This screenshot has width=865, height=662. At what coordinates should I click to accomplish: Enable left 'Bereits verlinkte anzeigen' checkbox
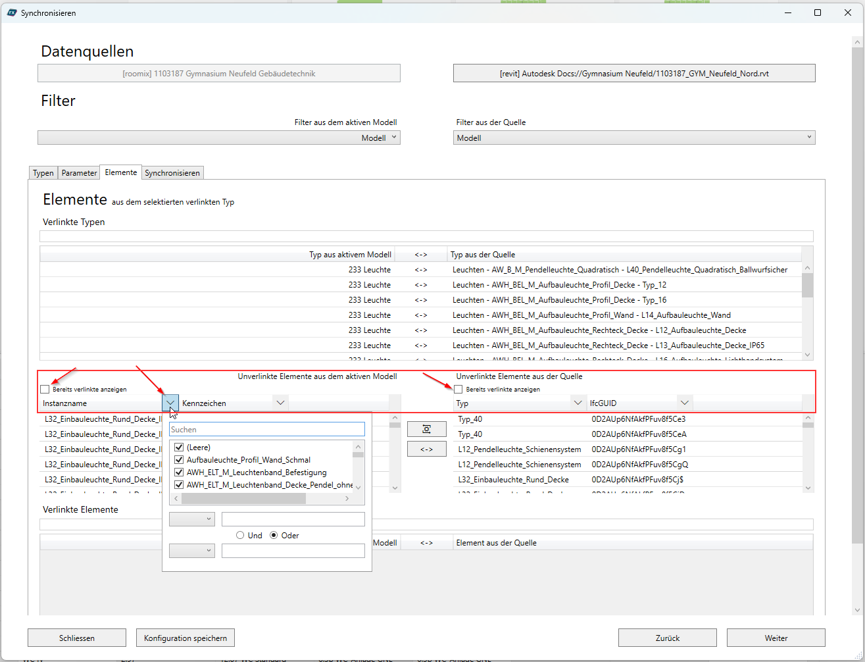(x=45, y=390)
